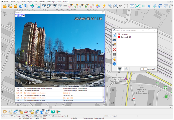Select the 1:1 scale toolbar button
The width and height of the screenshot is (174, 120).
click(x=121, y=6)
